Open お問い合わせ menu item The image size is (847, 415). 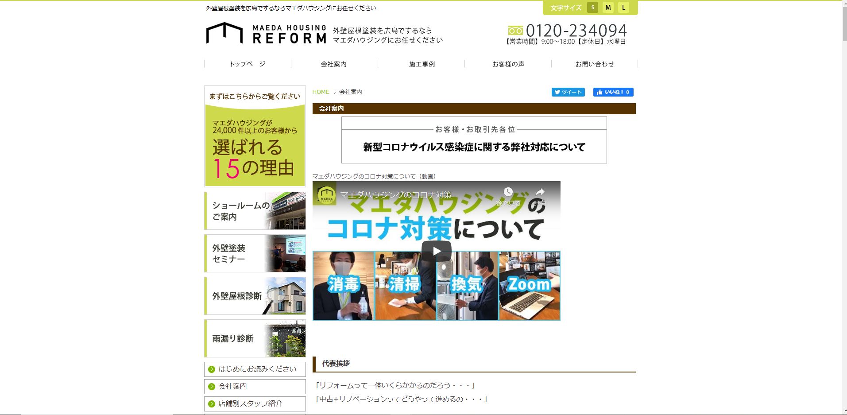pos(595,64)
